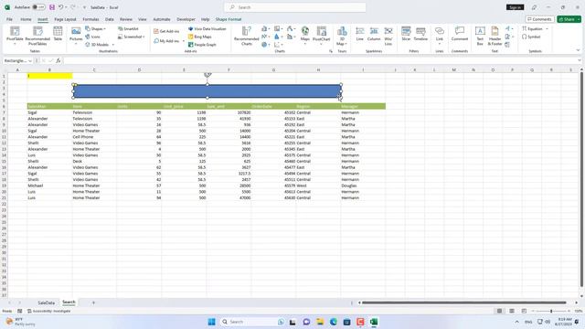This screenshot has height=329, width=585.
Task: Insert a Timeline filter
Action: 420,34
